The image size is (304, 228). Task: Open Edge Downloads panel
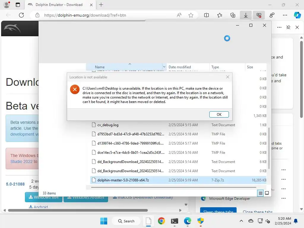[x=246, y=15]
